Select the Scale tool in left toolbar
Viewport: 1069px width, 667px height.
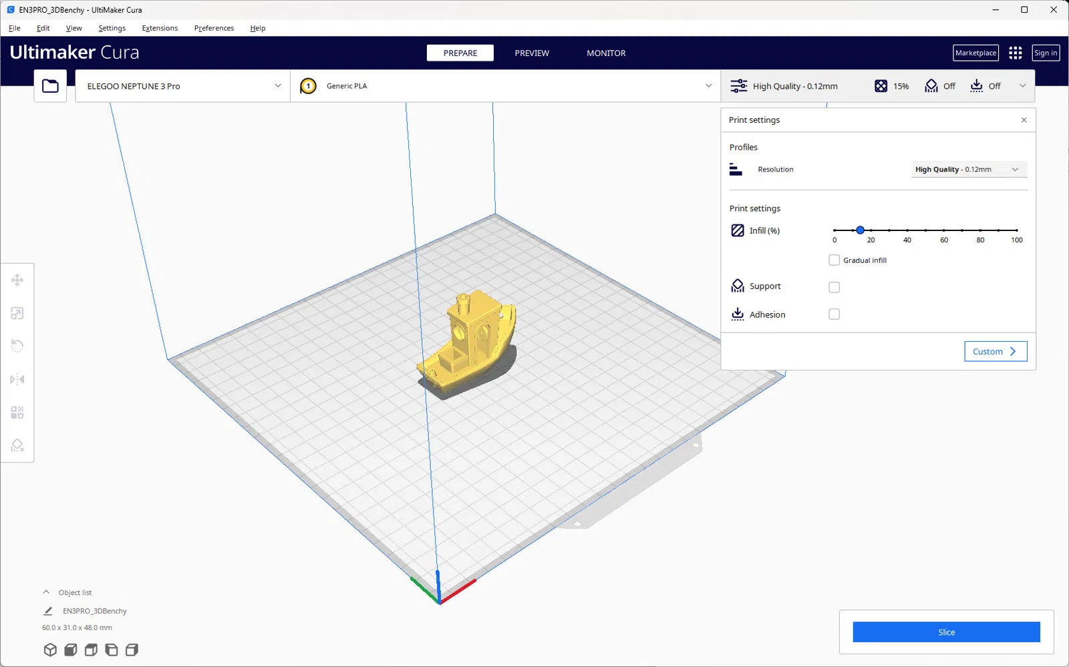point(17,313)
